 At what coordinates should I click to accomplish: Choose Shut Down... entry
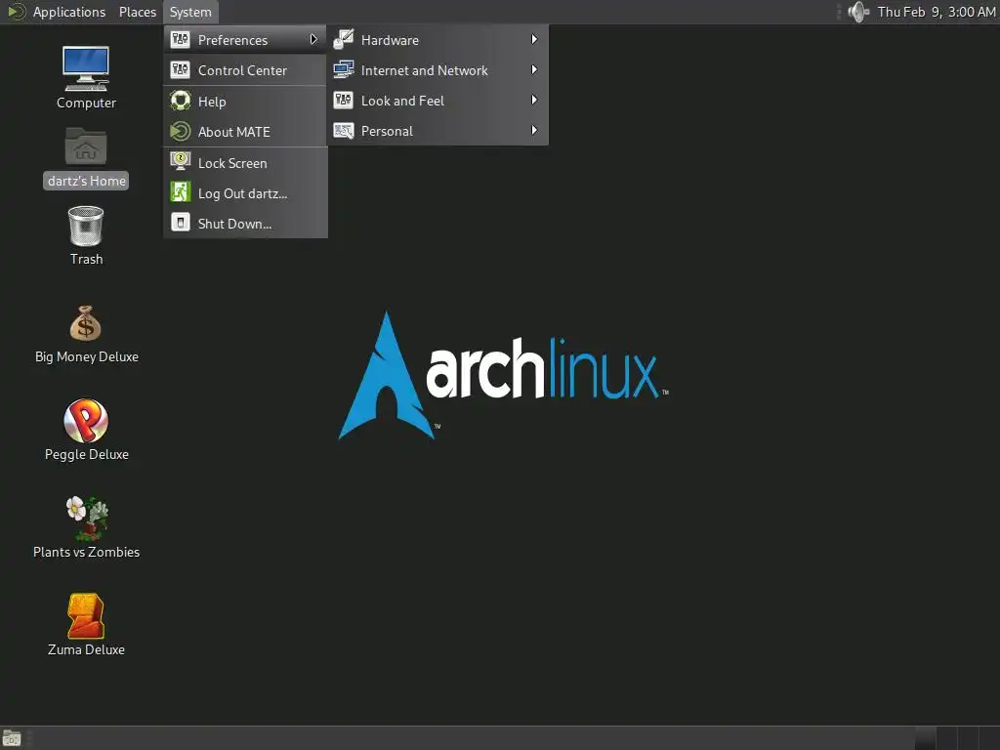click(245, 224)
